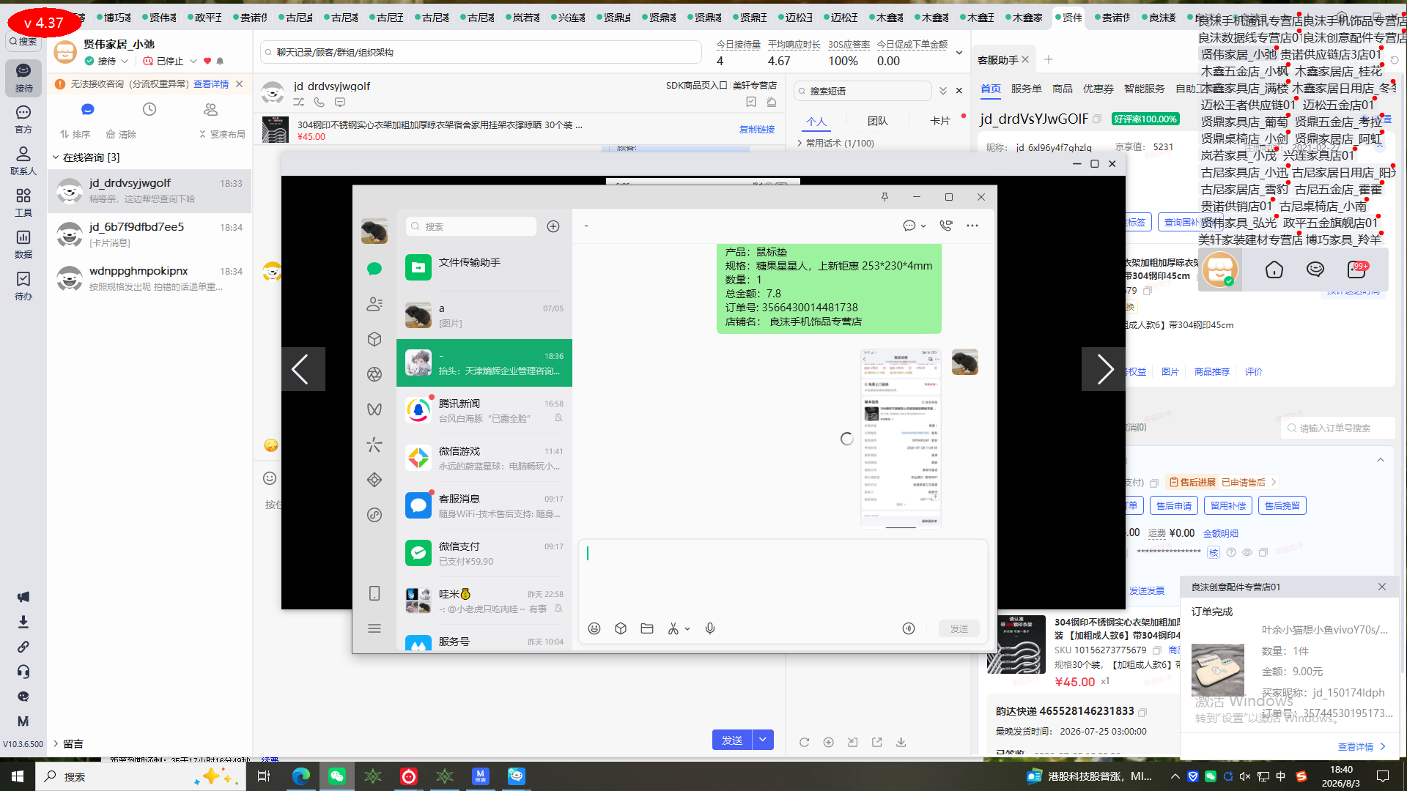
Task: Open Favorites cube icon in WeChat sidebar
Action: 374,339
